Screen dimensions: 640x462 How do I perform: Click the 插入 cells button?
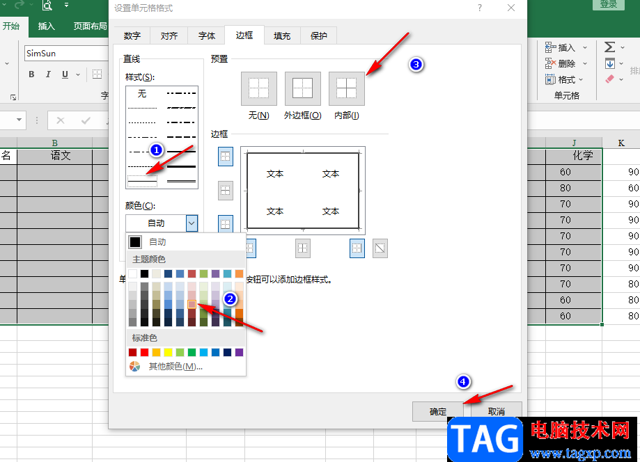(x=561, y=48)
